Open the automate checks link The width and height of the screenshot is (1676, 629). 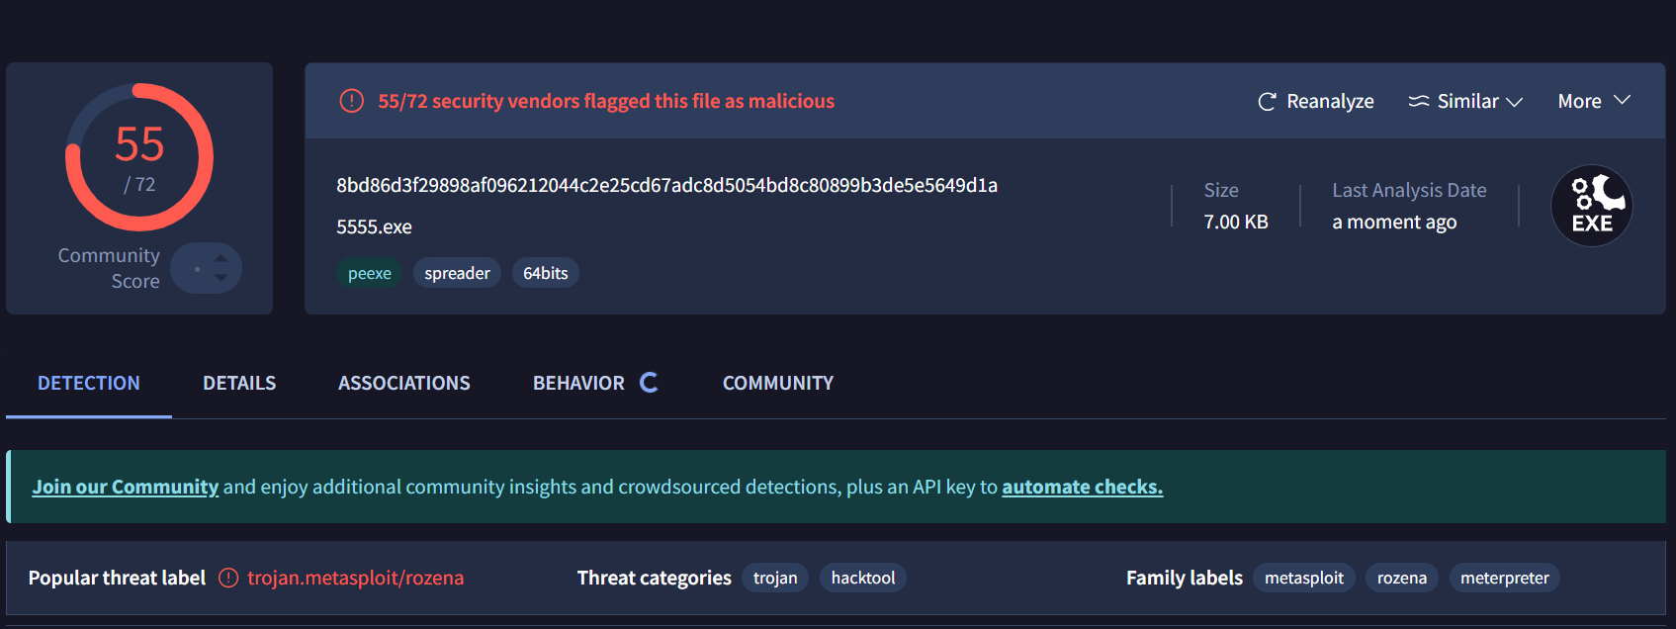point(1082,487)
